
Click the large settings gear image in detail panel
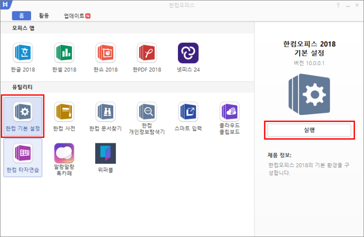tap(309, 94)
